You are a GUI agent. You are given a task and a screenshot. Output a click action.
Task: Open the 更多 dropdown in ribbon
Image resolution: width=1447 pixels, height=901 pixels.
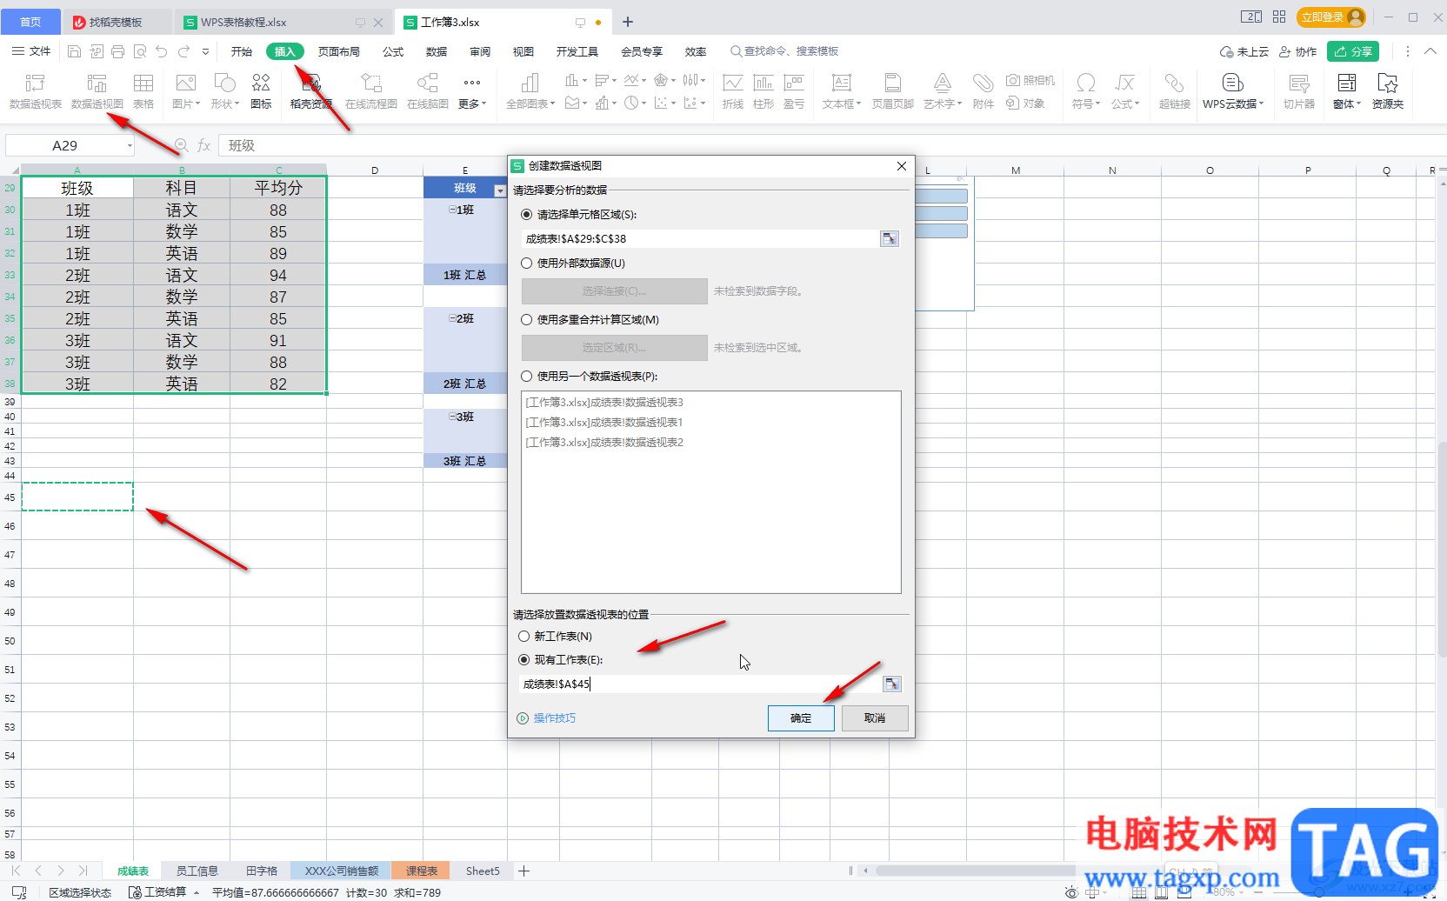[472, 103]
